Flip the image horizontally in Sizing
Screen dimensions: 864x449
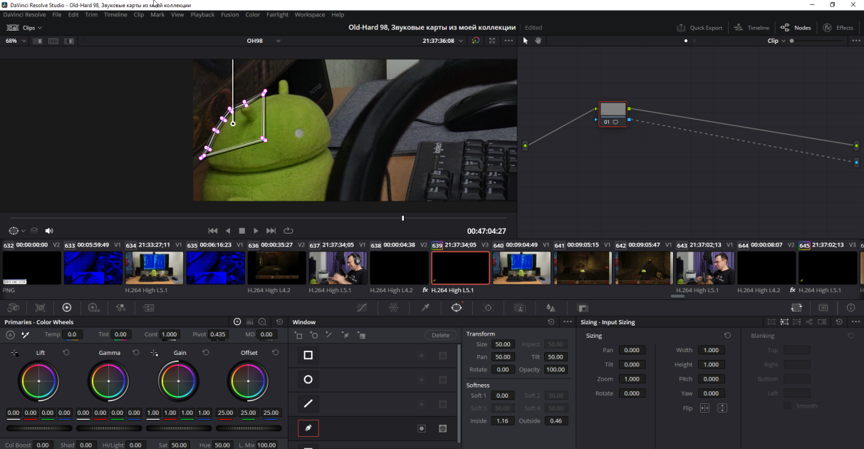point(704,408)
